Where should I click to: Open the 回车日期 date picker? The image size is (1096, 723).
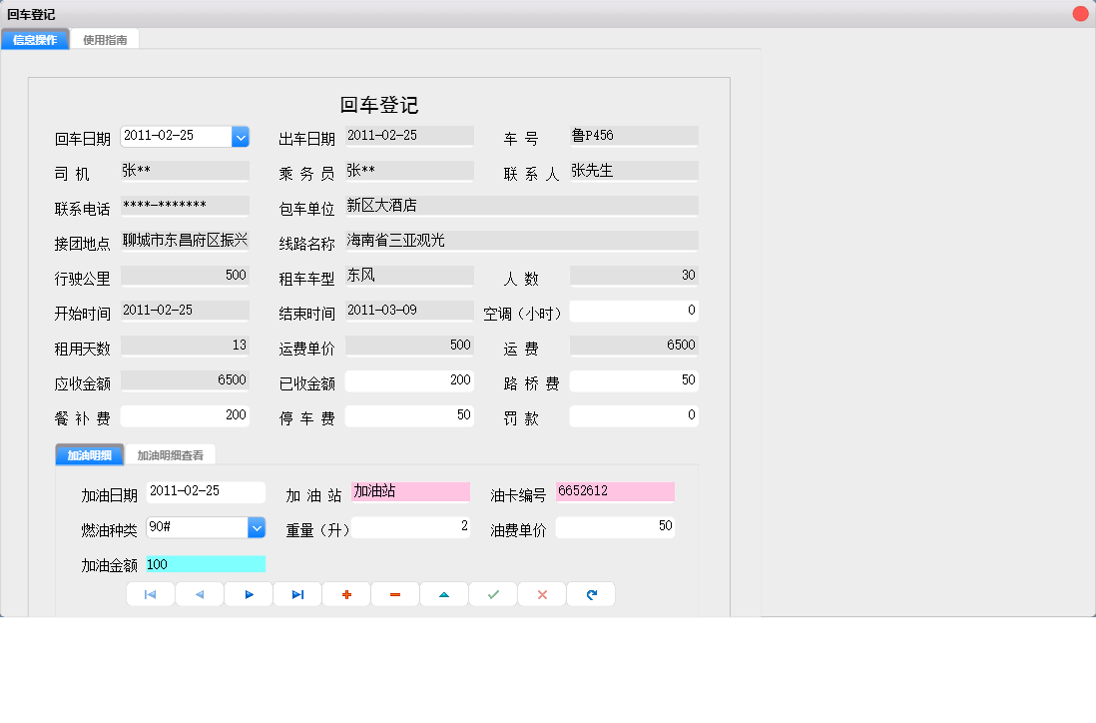pos(241,136)
